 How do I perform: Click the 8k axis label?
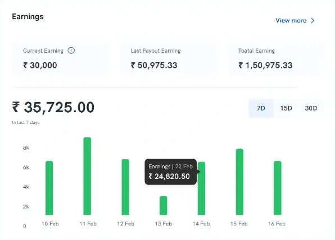[26, 148]
